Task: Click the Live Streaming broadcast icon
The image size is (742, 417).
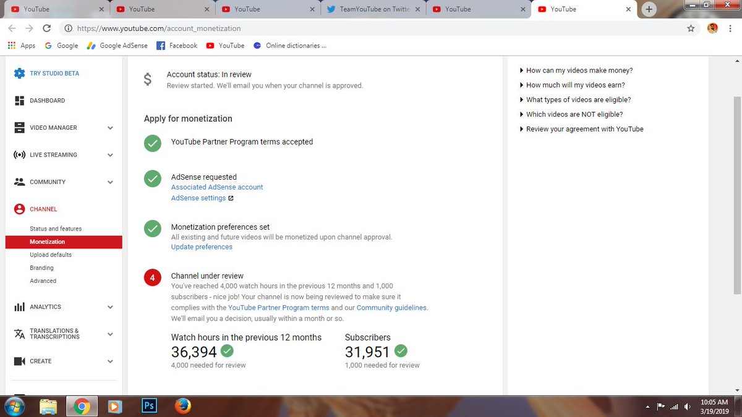Action: coord(19,154)
